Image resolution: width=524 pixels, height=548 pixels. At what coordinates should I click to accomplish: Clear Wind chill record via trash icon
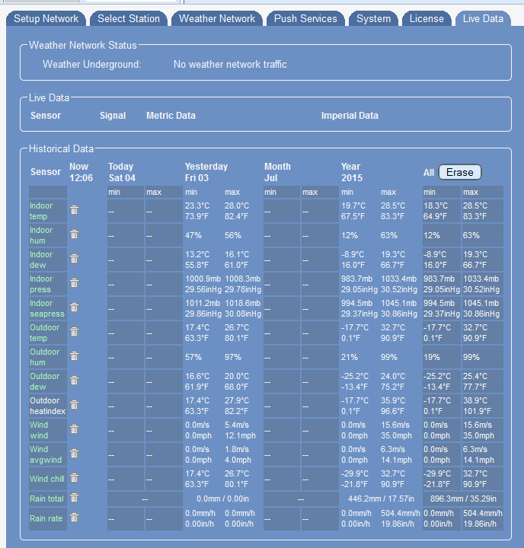[74, 478]
